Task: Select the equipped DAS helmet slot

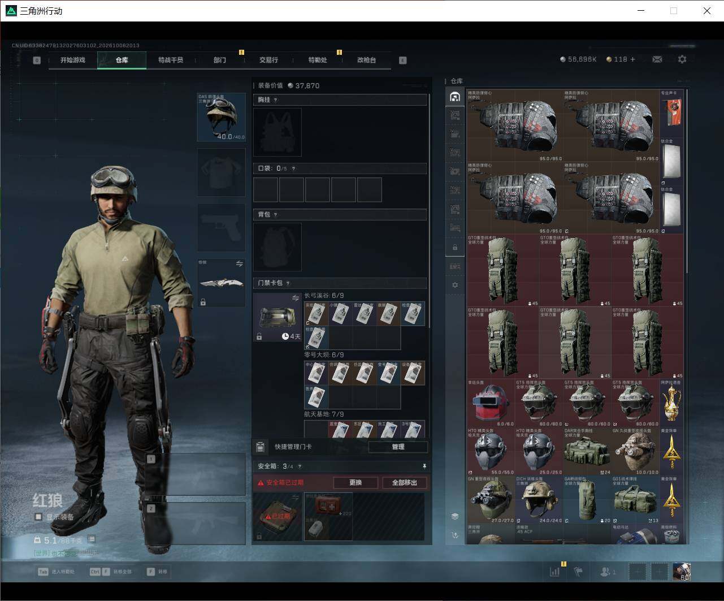Action: tap(222, 117)
